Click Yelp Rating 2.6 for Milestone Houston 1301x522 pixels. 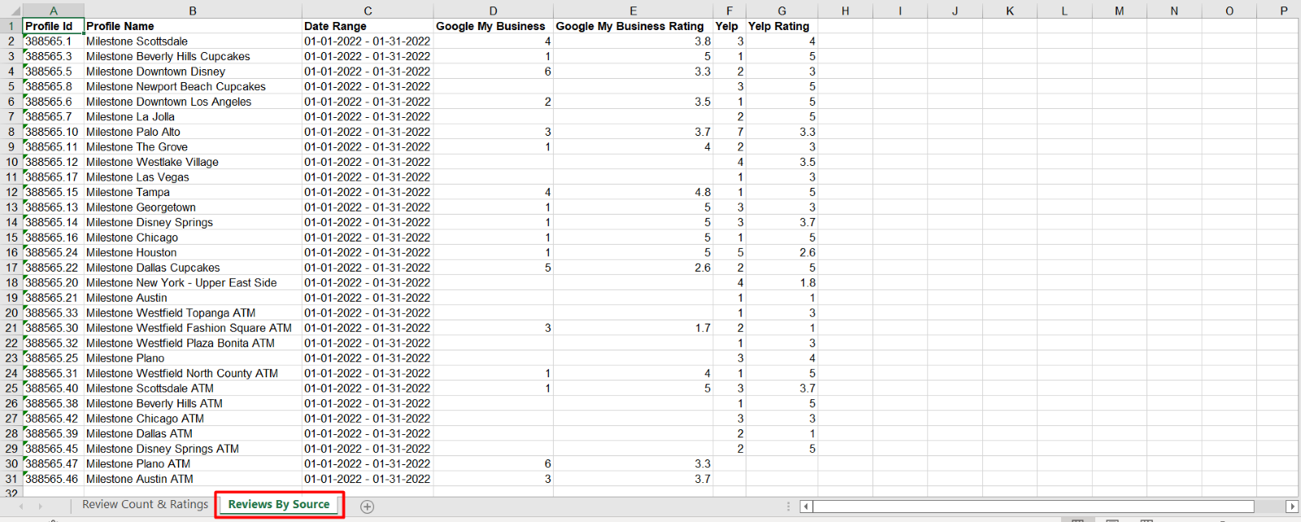781,253
